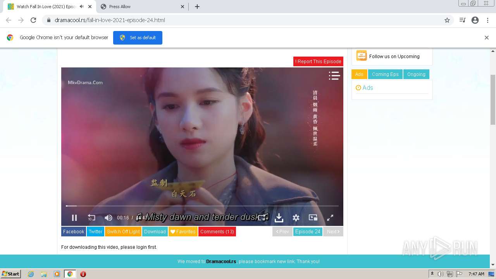Open Dramacool.rs link in banner
Image resolution: width=496 pixels, height=279 pixels.
tap(221, 262)
